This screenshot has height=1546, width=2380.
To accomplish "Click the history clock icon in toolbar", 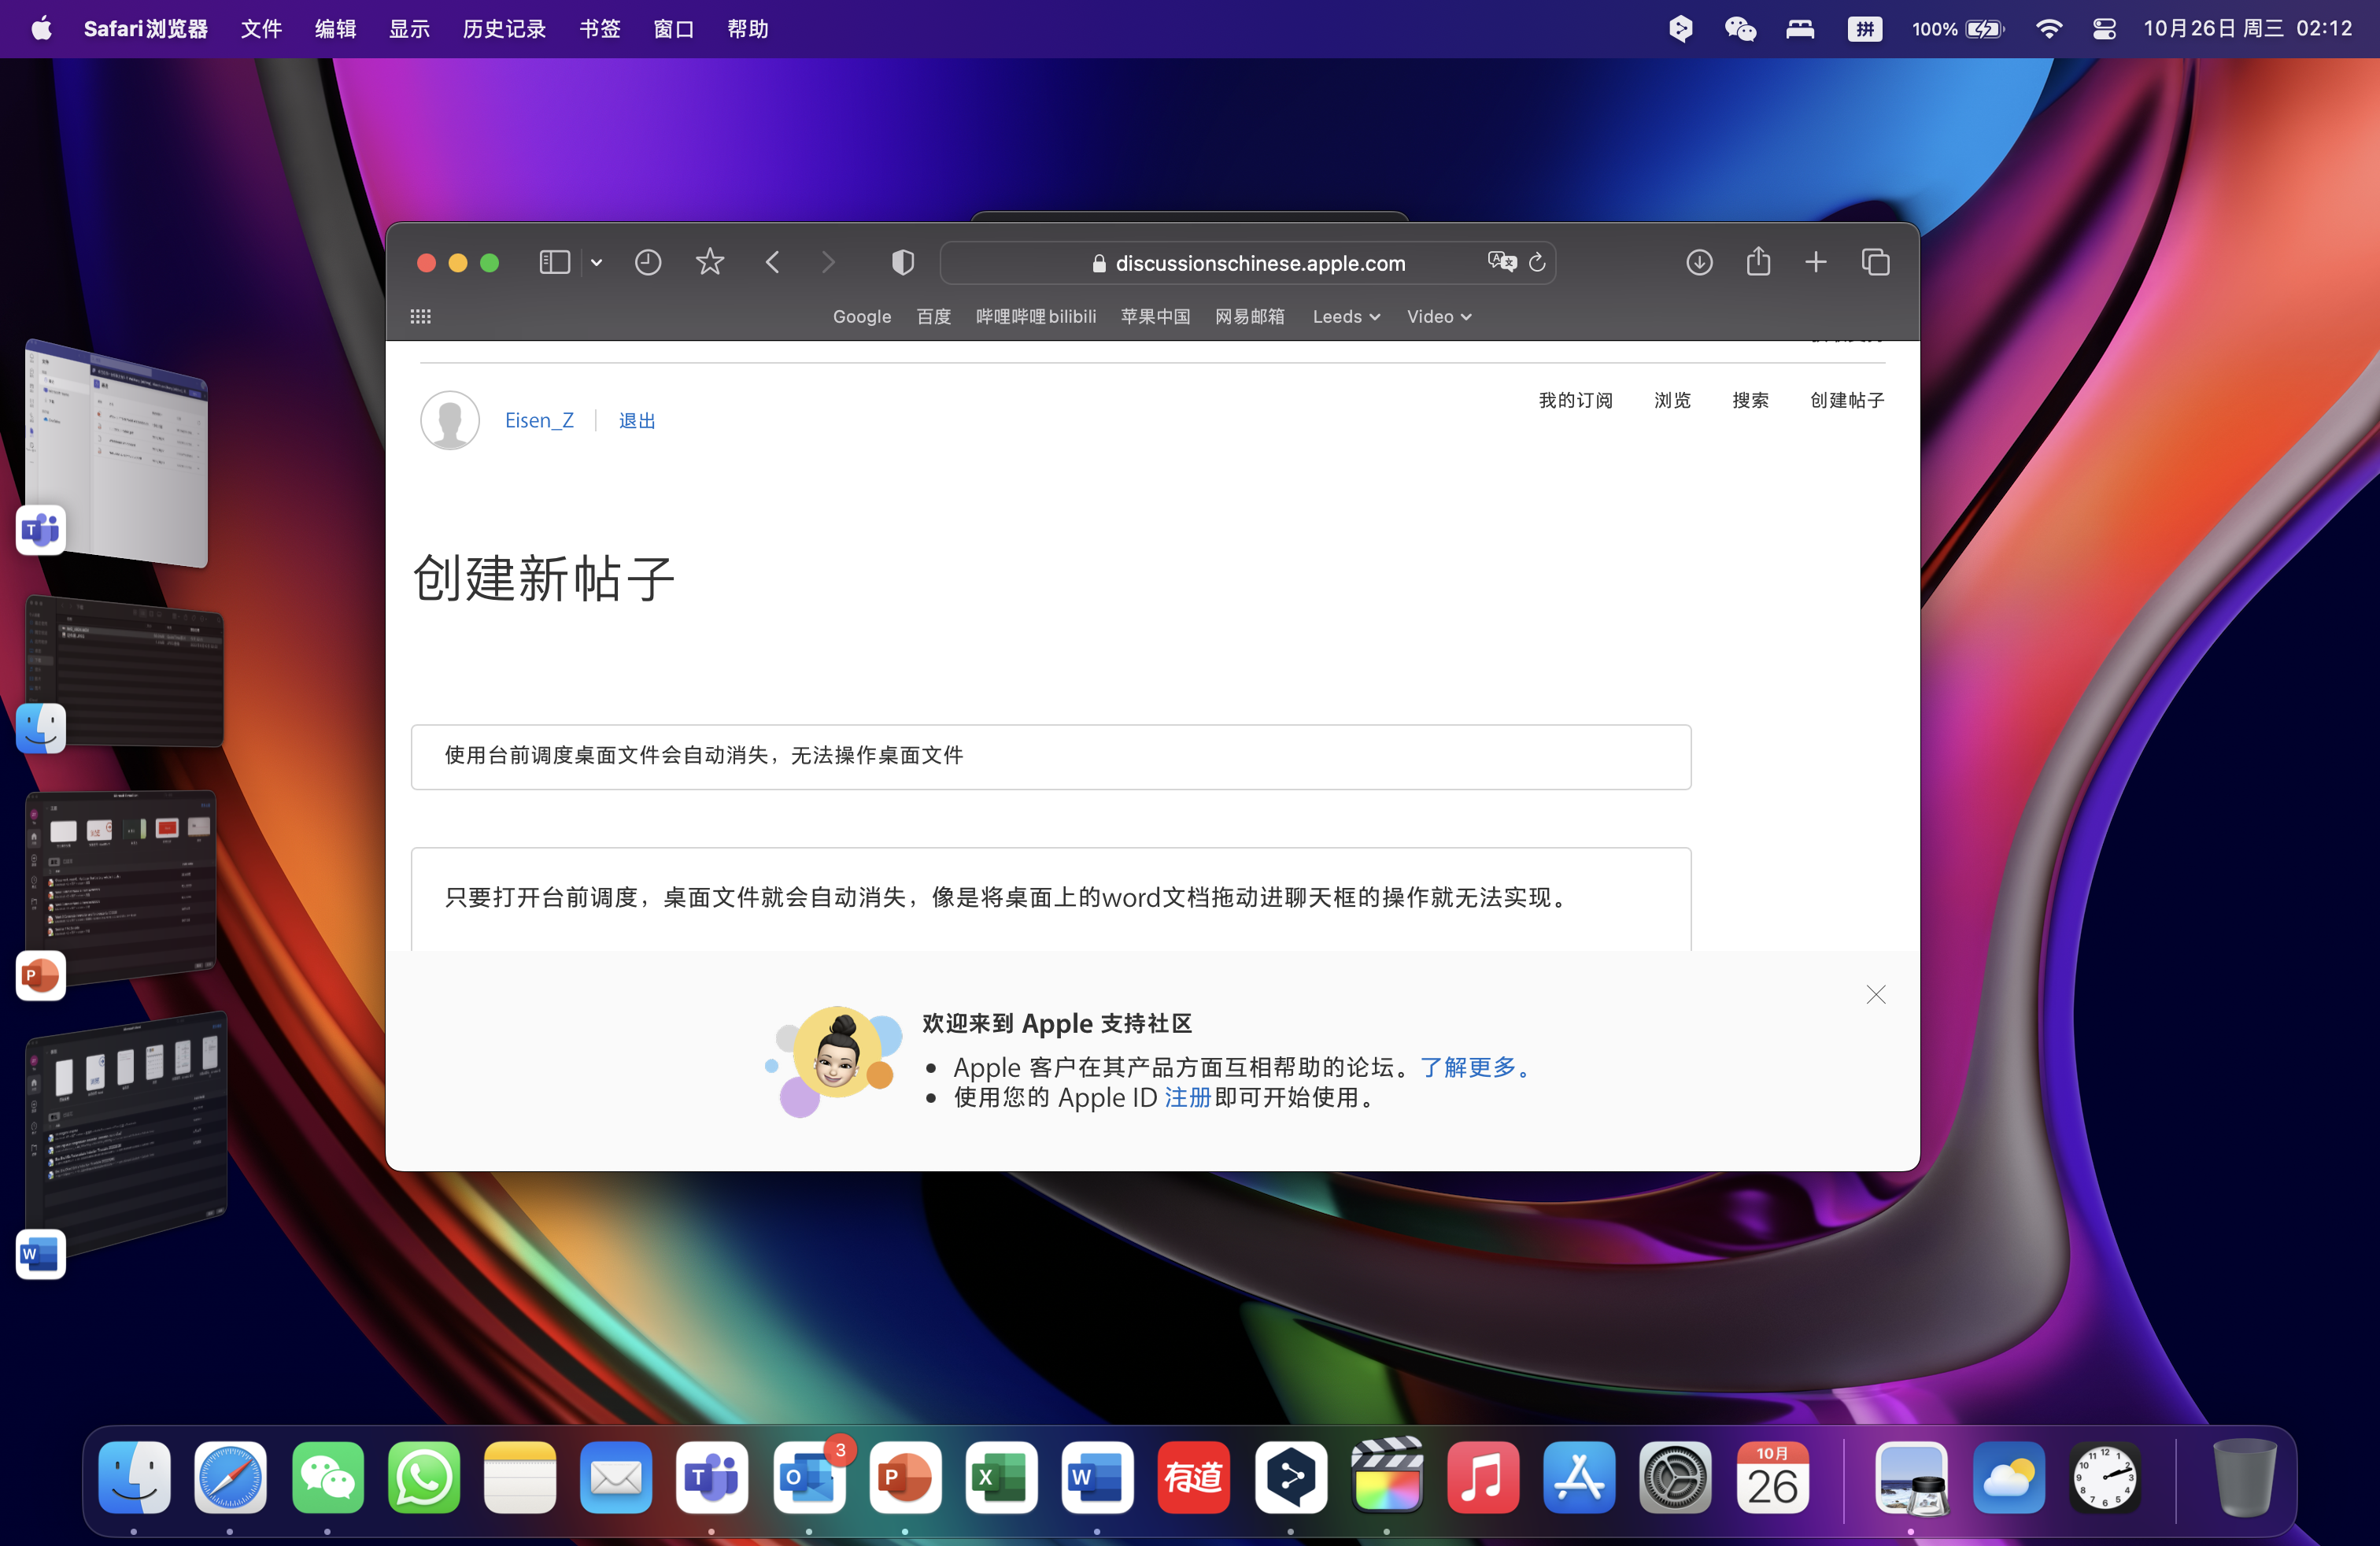I will [x=648, y=262].
